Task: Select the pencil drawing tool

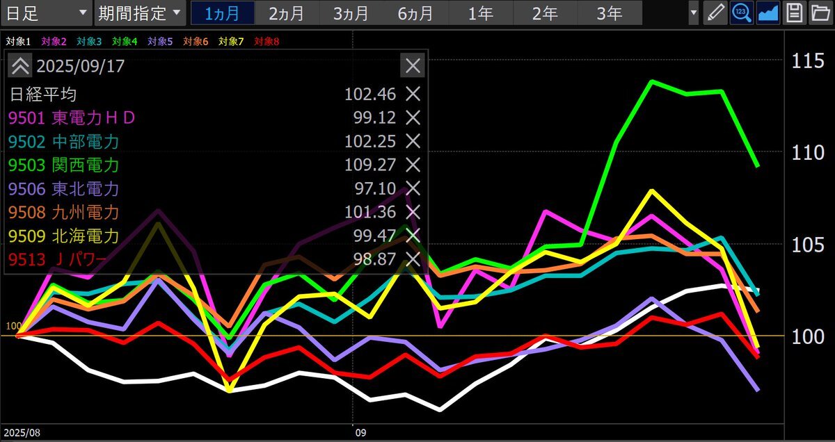Action: point(715,13)
